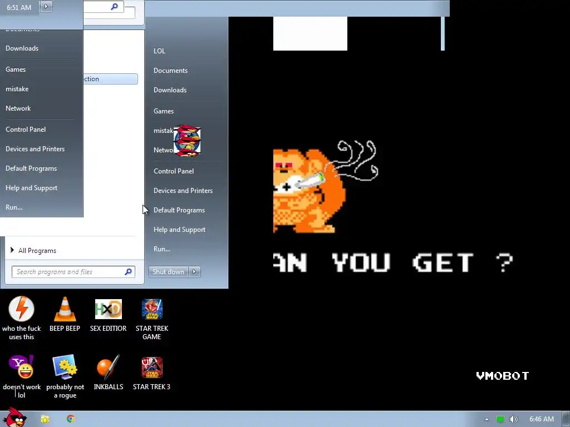
Task: Open Help and Support above Shut down area
Action: [x=179, y=230]
